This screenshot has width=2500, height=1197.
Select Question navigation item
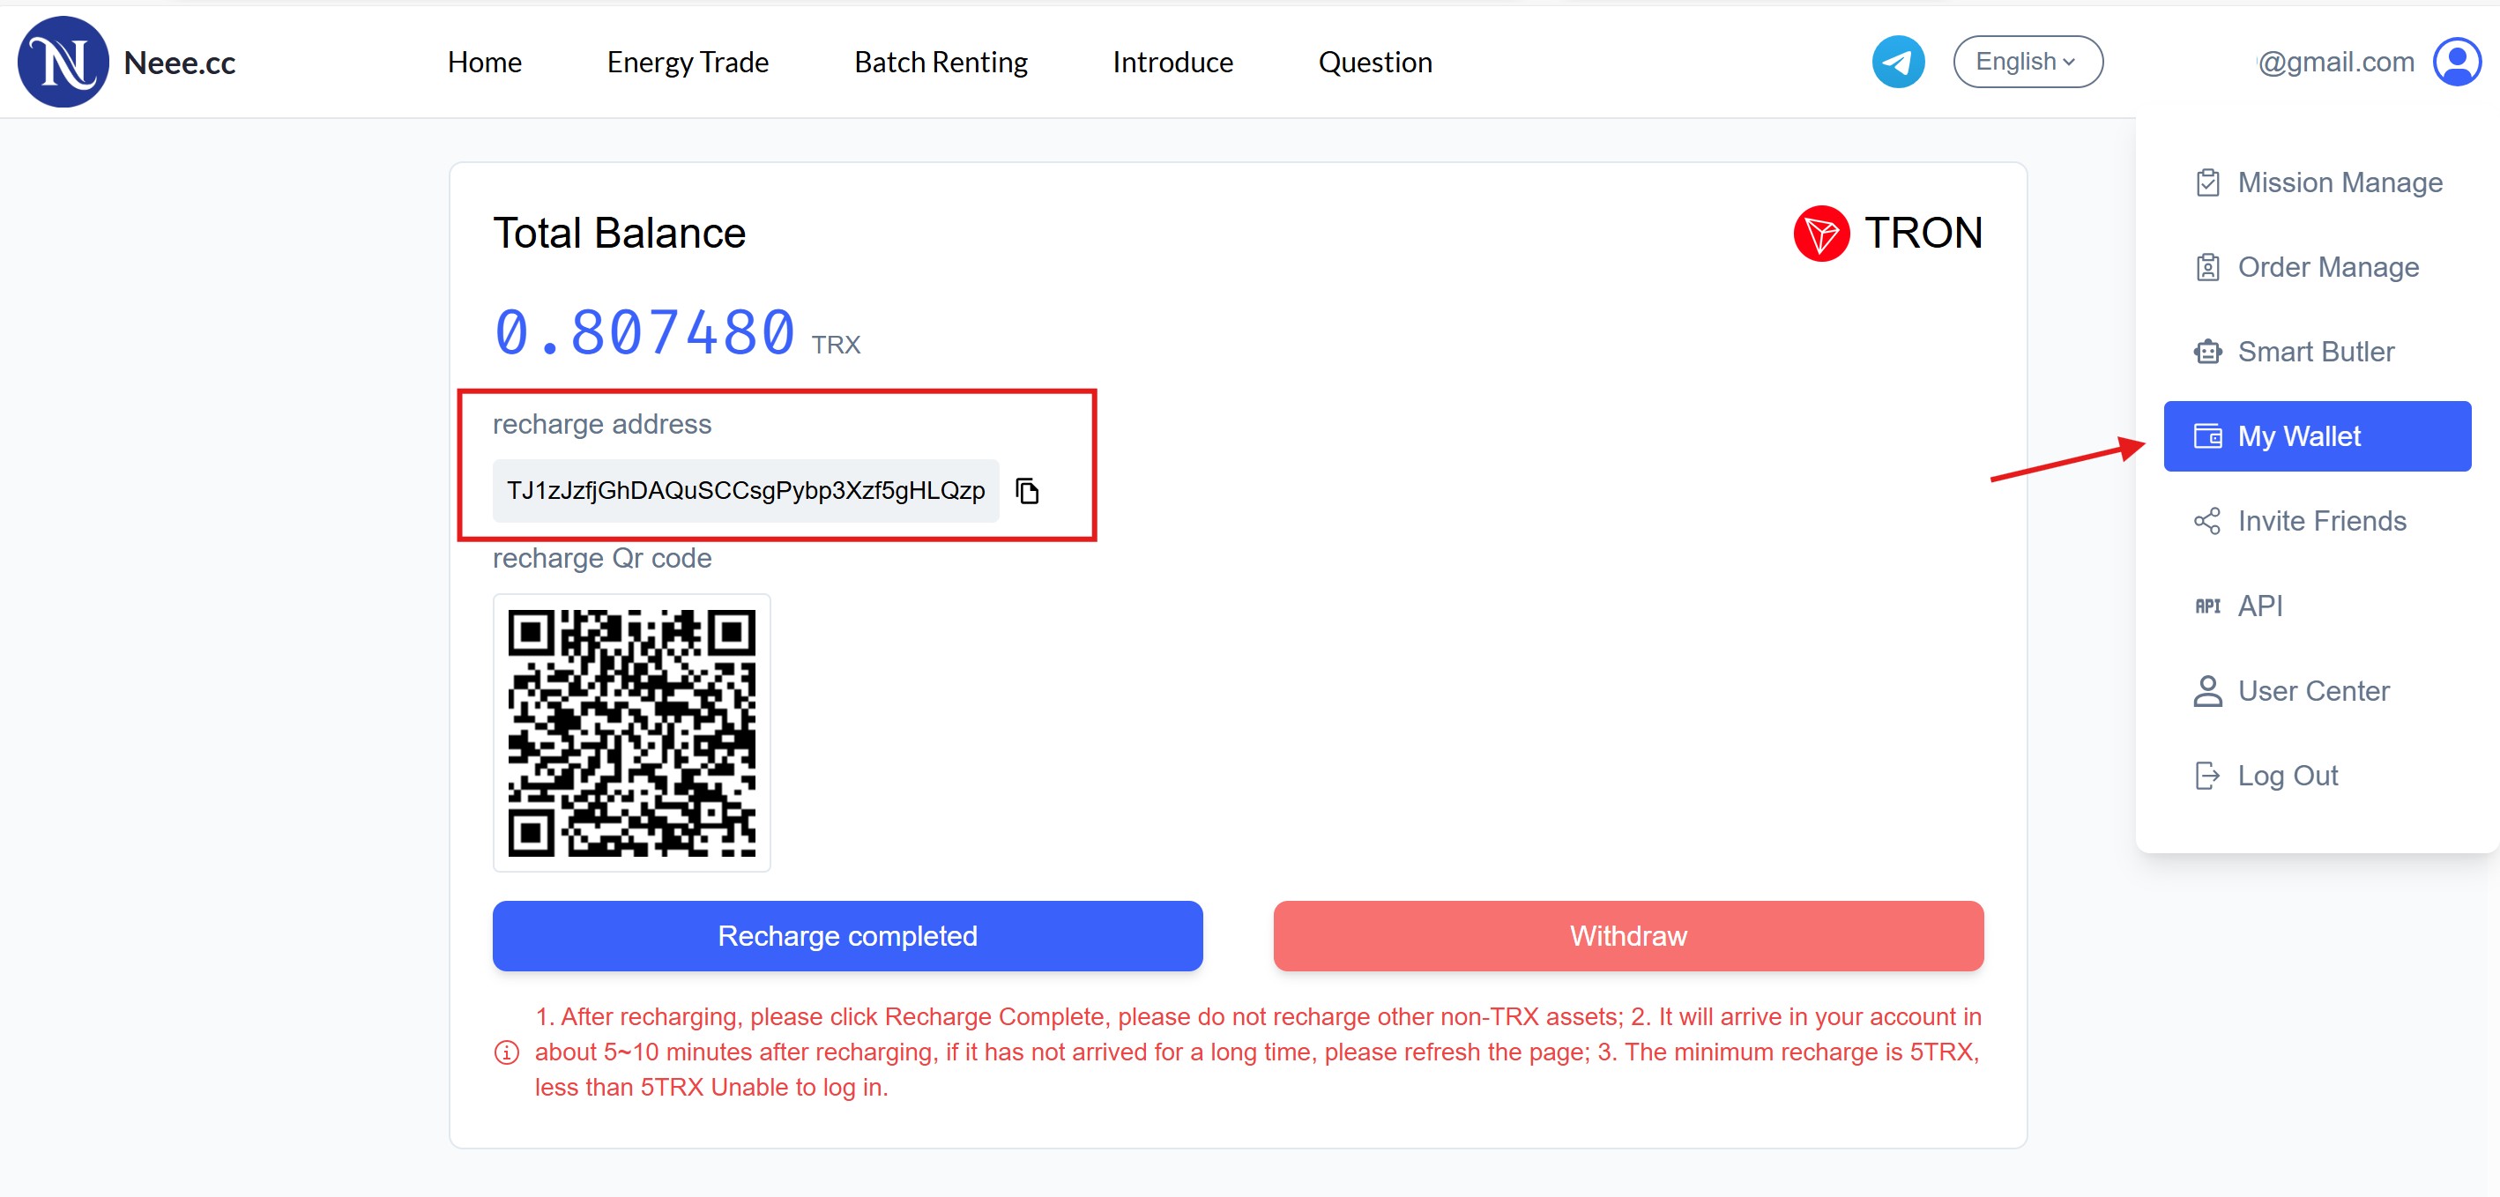tap(1376, 63)
